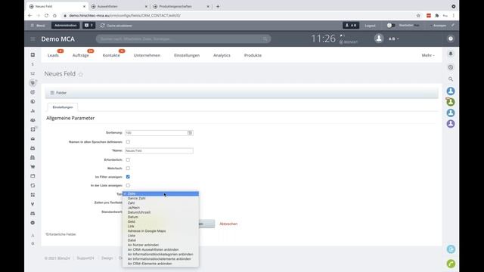The height and width of the screenshot is (272, 484).
Task: Choose 'An CRM-Elemente anbinden' type
Action: (x=160, y=264)
